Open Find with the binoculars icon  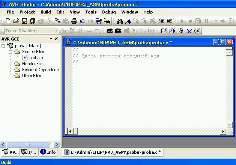point(120,21)
